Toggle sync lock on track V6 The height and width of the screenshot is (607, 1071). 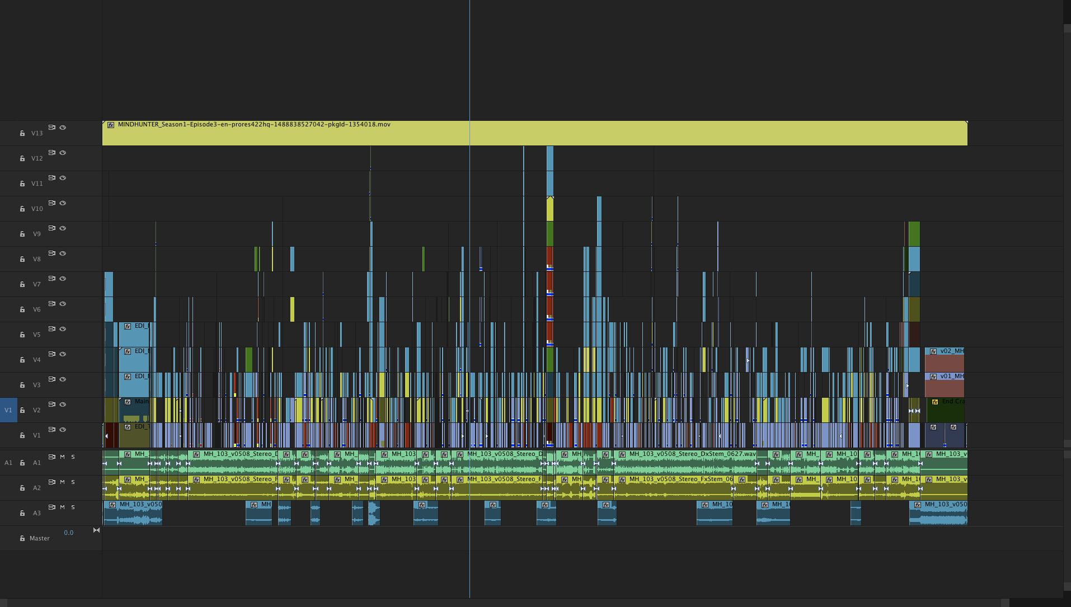click(51, 304)
